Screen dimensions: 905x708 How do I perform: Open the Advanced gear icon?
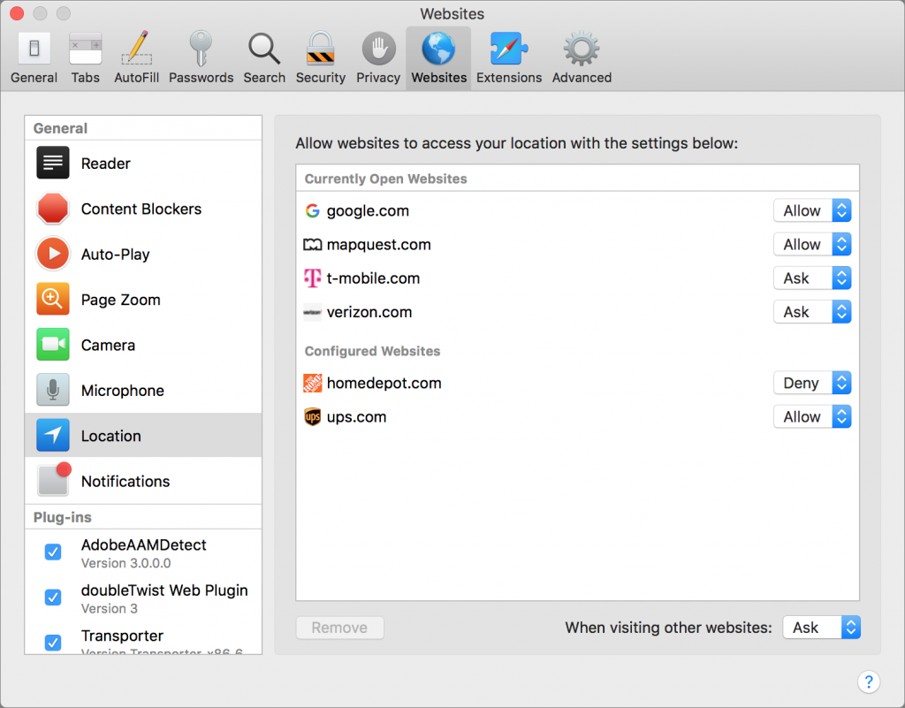click(582, 48)
